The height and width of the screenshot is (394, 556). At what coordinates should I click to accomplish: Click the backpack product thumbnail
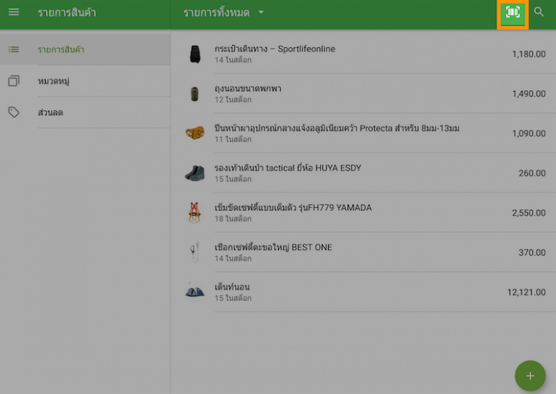click(x=194, y=54)
